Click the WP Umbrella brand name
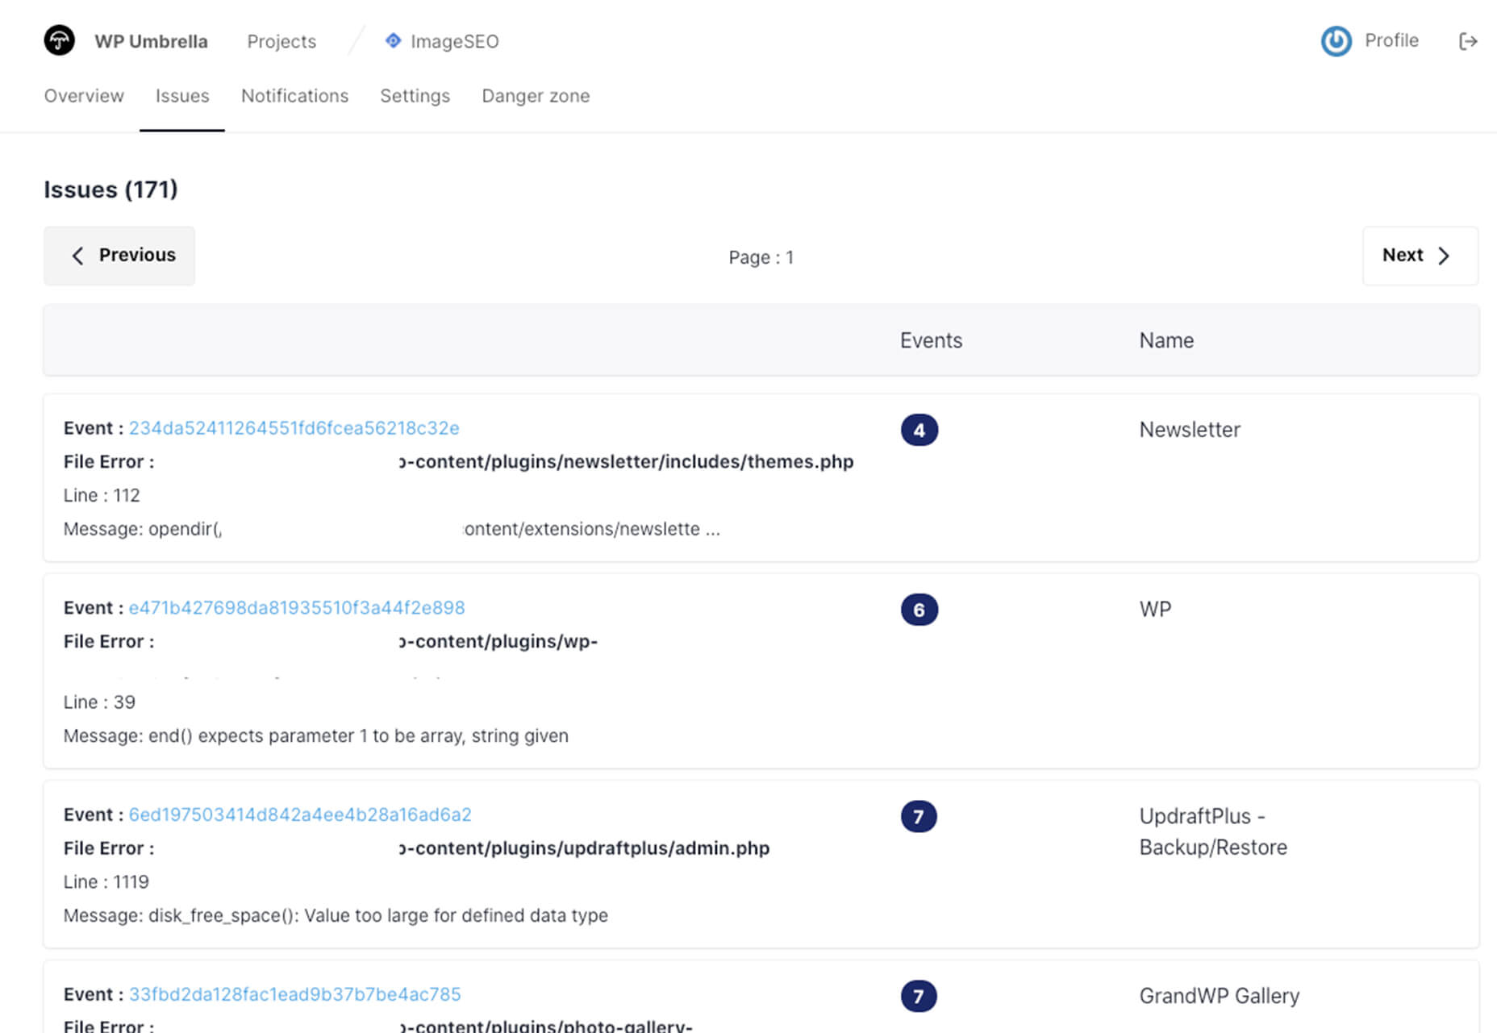The width and height of the screenshot is (1497, 1033). point(151,41)
